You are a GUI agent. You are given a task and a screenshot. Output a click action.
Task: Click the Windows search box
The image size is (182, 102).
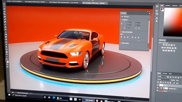pyautogui.click(x=27, y=96)
